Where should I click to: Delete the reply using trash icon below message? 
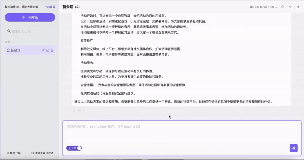tap(74, 110)
